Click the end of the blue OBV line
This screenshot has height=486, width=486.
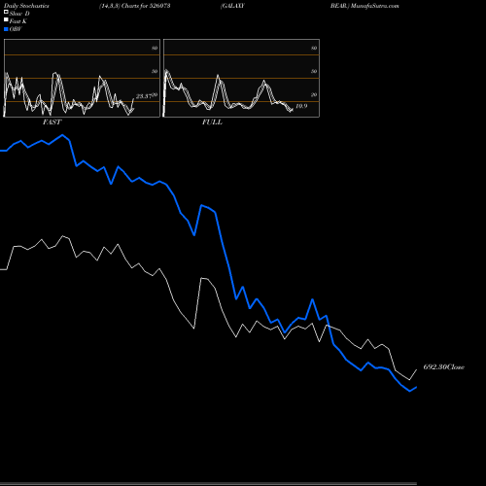[416, 387]
